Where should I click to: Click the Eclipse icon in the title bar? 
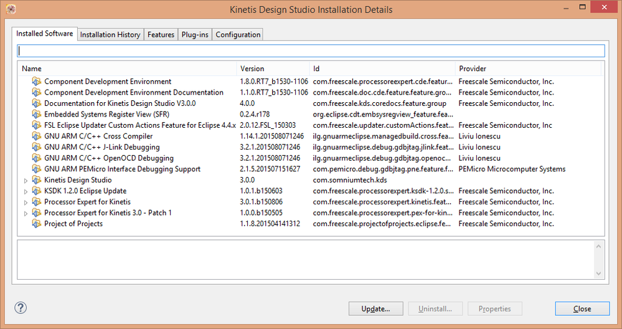[7, 9]
